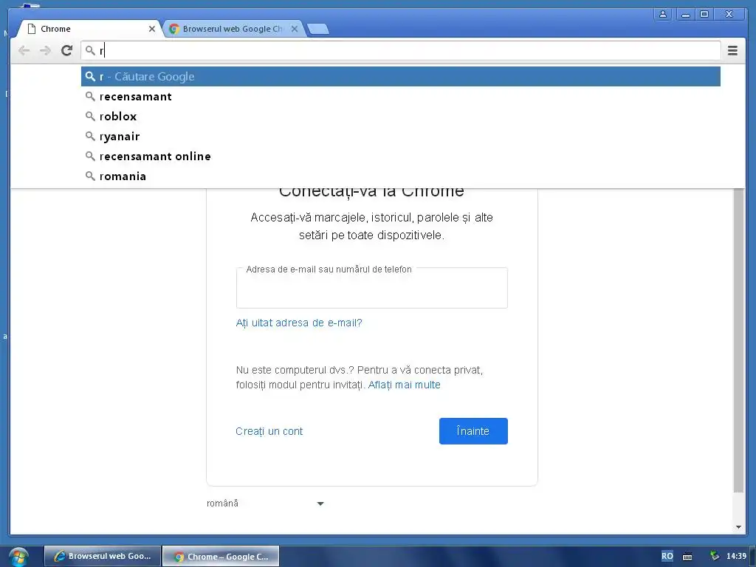Screen dimensions: 756x567
Task: Choose the 'recensamant' suggestion
Action: 401,97
